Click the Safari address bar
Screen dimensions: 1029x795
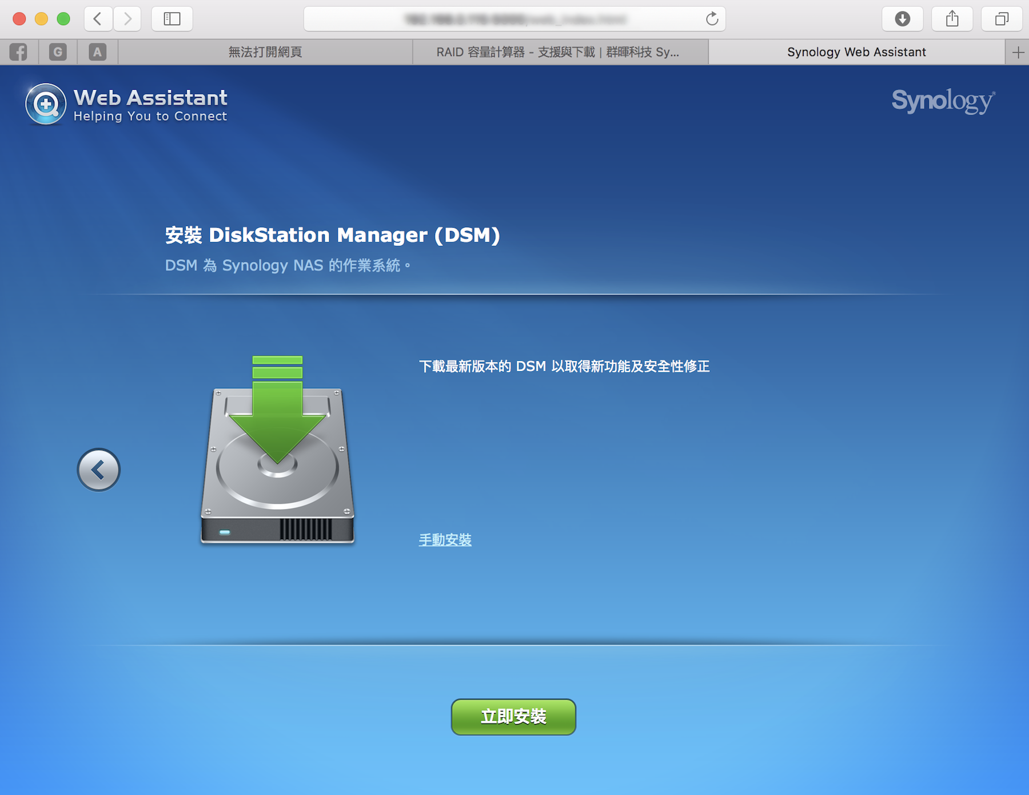click(x=503, y=19)
